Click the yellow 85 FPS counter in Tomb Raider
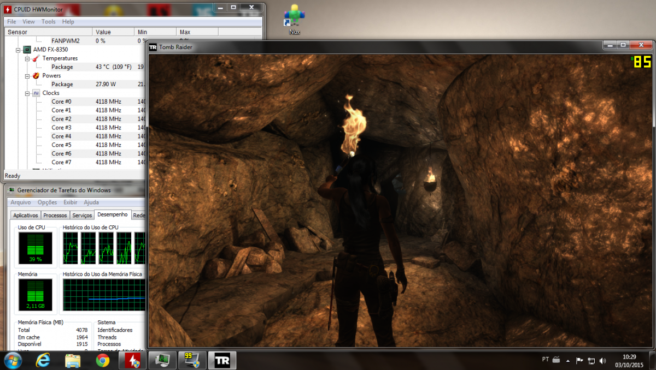This screenshot has width=656, height=370. (641, 62)
